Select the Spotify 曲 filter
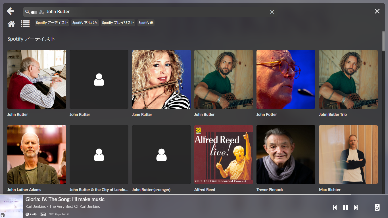The image size is (388, 218). click(x=146, y=23)
